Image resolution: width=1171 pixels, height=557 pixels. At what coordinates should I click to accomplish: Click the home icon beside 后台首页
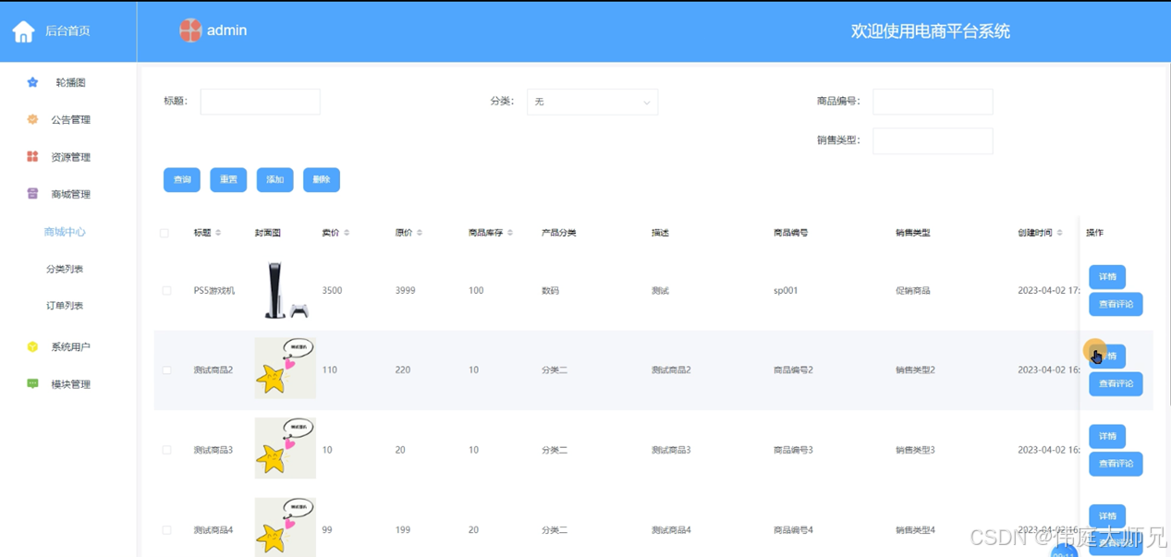pos(23,31)
